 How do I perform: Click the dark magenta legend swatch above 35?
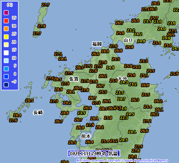click(x=6, y=13)
